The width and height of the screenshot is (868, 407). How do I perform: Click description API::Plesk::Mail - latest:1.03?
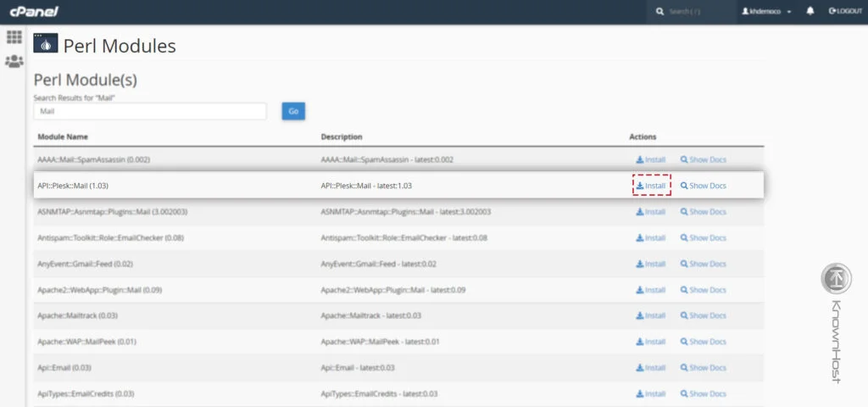[x=366, y=186]
